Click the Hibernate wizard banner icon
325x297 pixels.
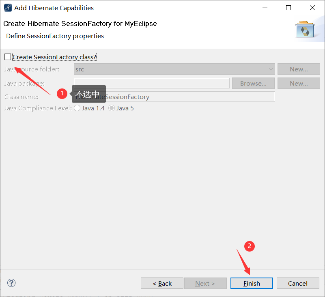(x=305, y=29)
